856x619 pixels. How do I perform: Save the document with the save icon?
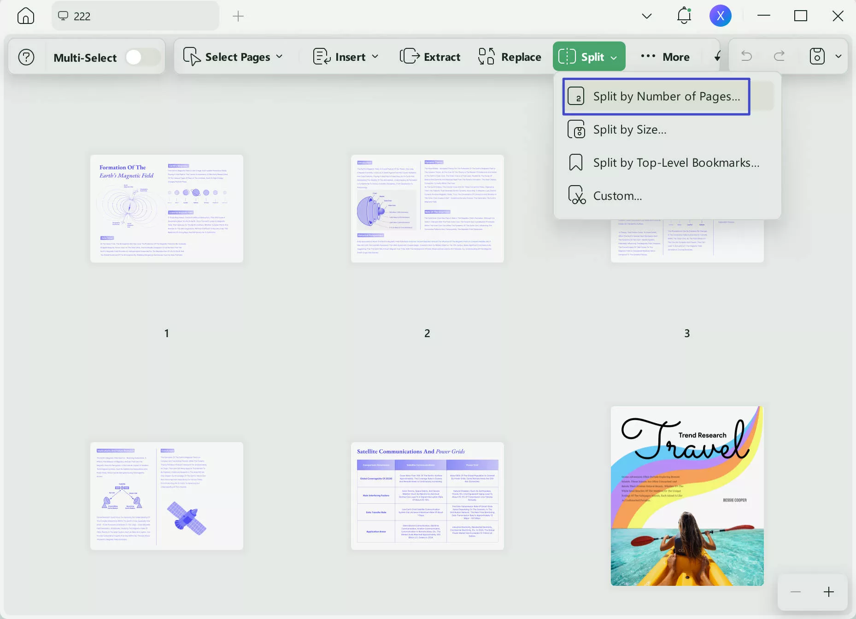(x=817, y=56)
